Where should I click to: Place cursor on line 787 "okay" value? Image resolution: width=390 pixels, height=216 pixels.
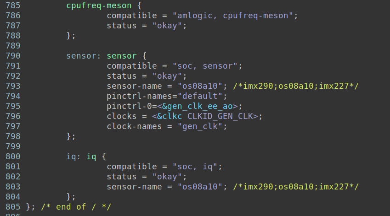[x=167, y=26]
